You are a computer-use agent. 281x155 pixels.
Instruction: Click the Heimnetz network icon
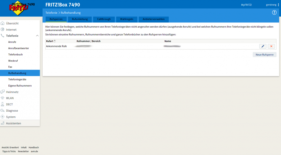coord(2,92)
